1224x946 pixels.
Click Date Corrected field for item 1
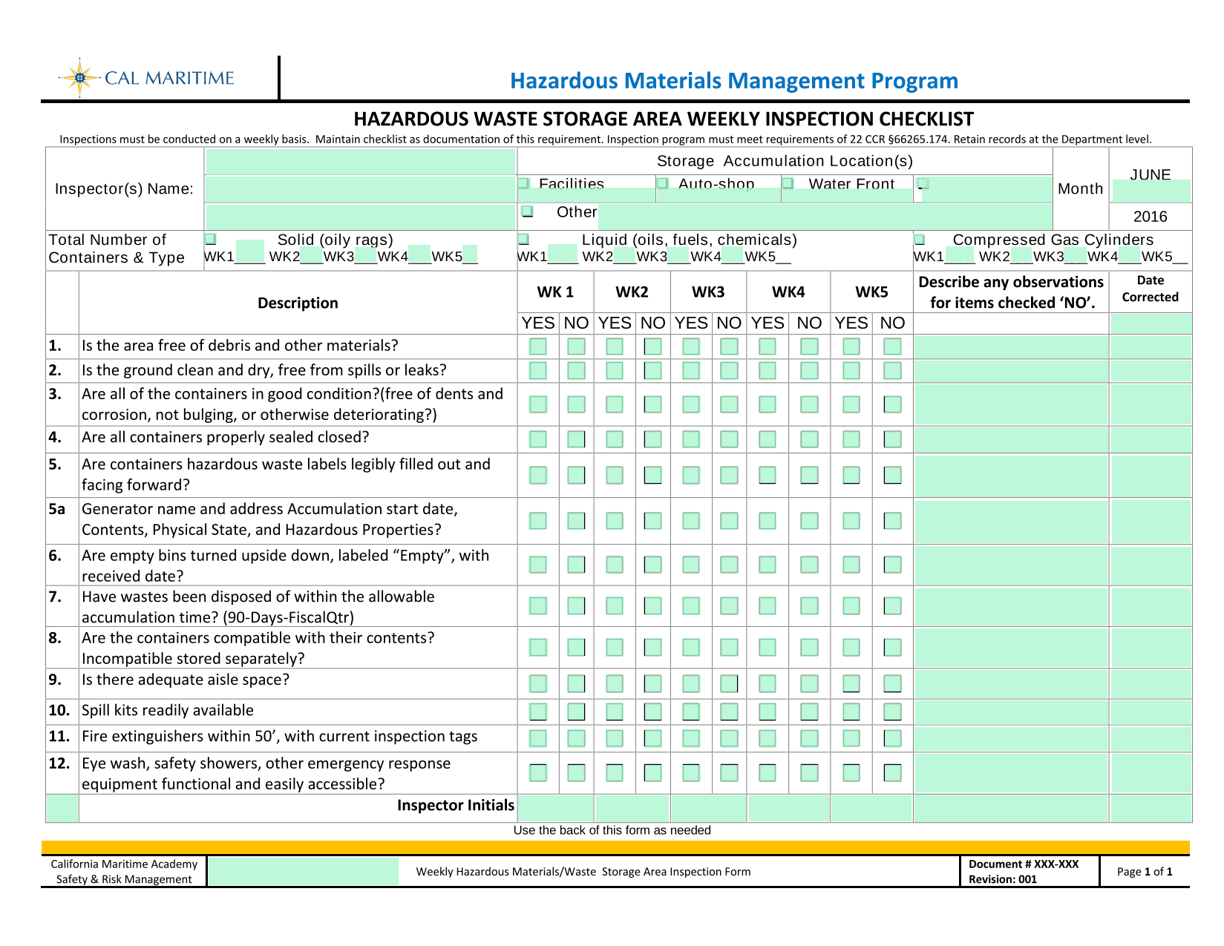[1151, 346]
